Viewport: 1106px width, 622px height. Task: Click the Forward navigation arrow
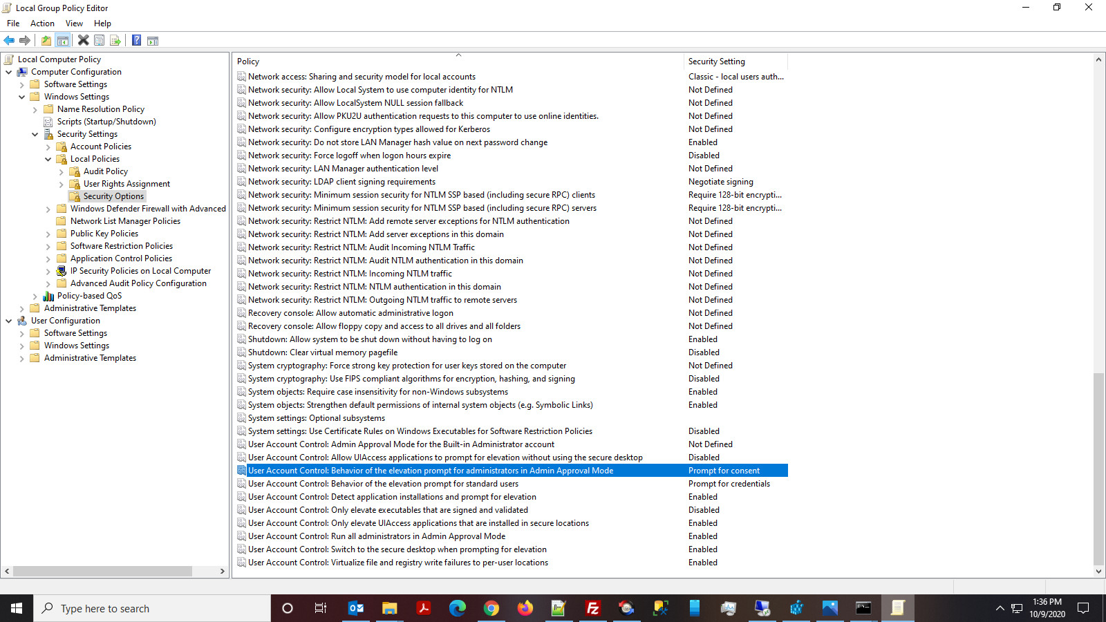tap(26, 40)
